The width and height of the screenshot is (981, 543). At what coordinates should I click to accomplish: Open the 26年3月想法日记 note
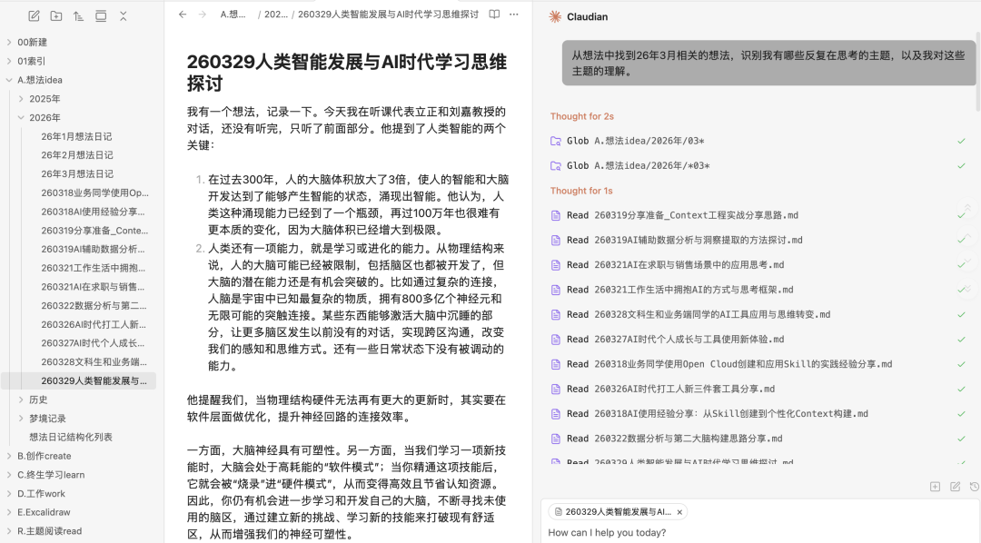click(x=78, y=174)
